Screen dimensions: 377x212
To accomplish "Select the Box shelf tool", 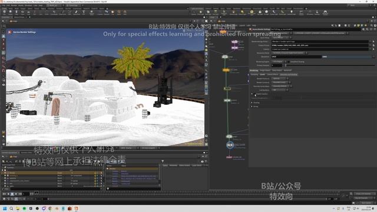I will click(x=4, y=12).
